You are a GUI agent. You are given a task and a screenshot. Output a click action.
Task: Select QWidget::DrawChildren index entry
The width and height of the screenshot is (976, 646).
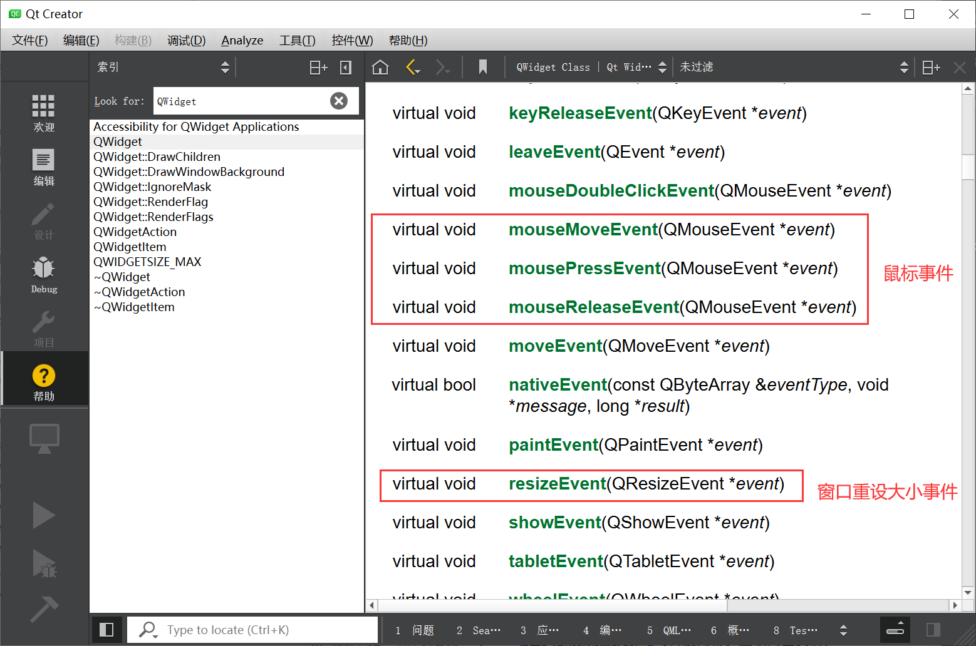pos(227,157)
